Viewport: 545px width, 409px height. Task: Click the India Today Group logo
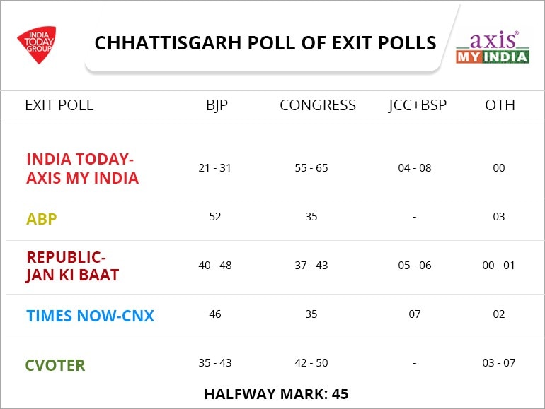click(x=37, y=45)
